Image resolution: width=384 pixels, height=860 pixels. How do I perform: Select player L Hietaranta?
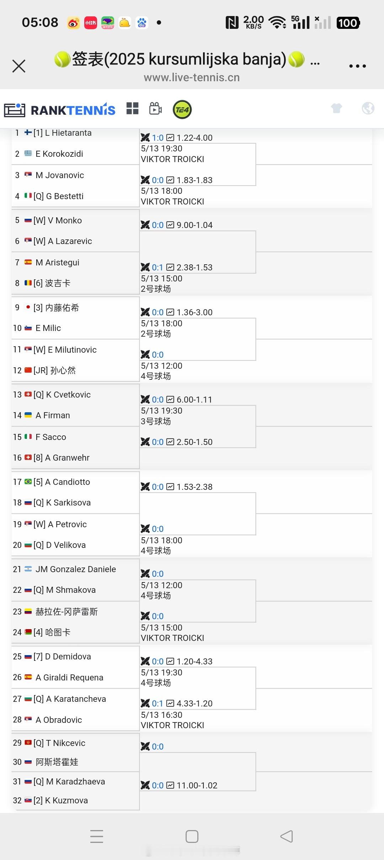pos(68,133)
